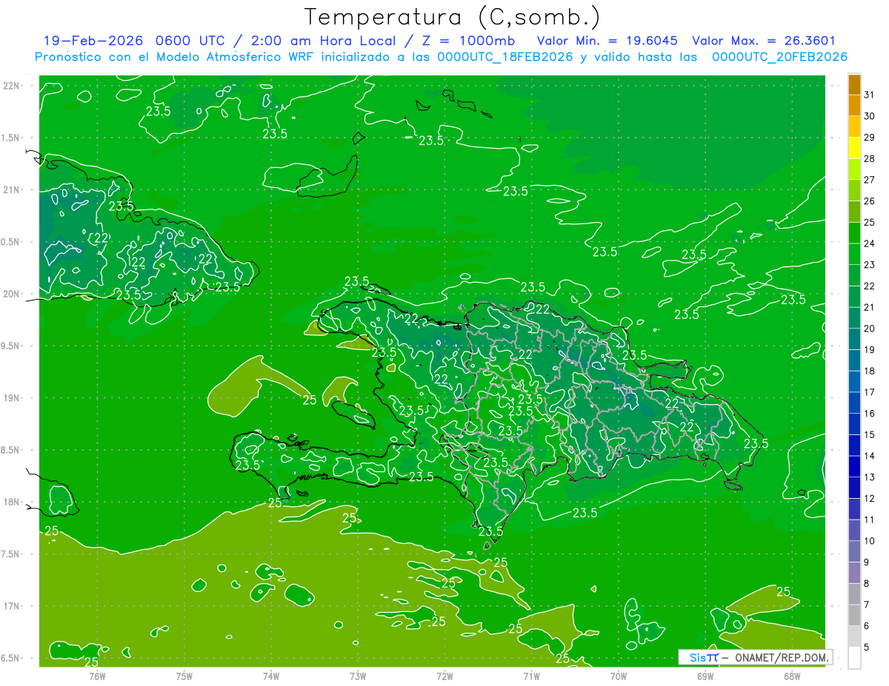889x686 pixels.
Task: Click the "22N" latitude axis label
Action: (x=12, y=86)
